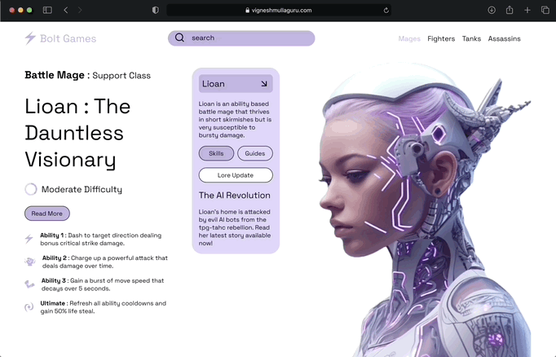556x357 pixels.
Task: Click the 'Ultimate : Refresh all ability' description
Action: pyautogui.click(x=104, y=307)
